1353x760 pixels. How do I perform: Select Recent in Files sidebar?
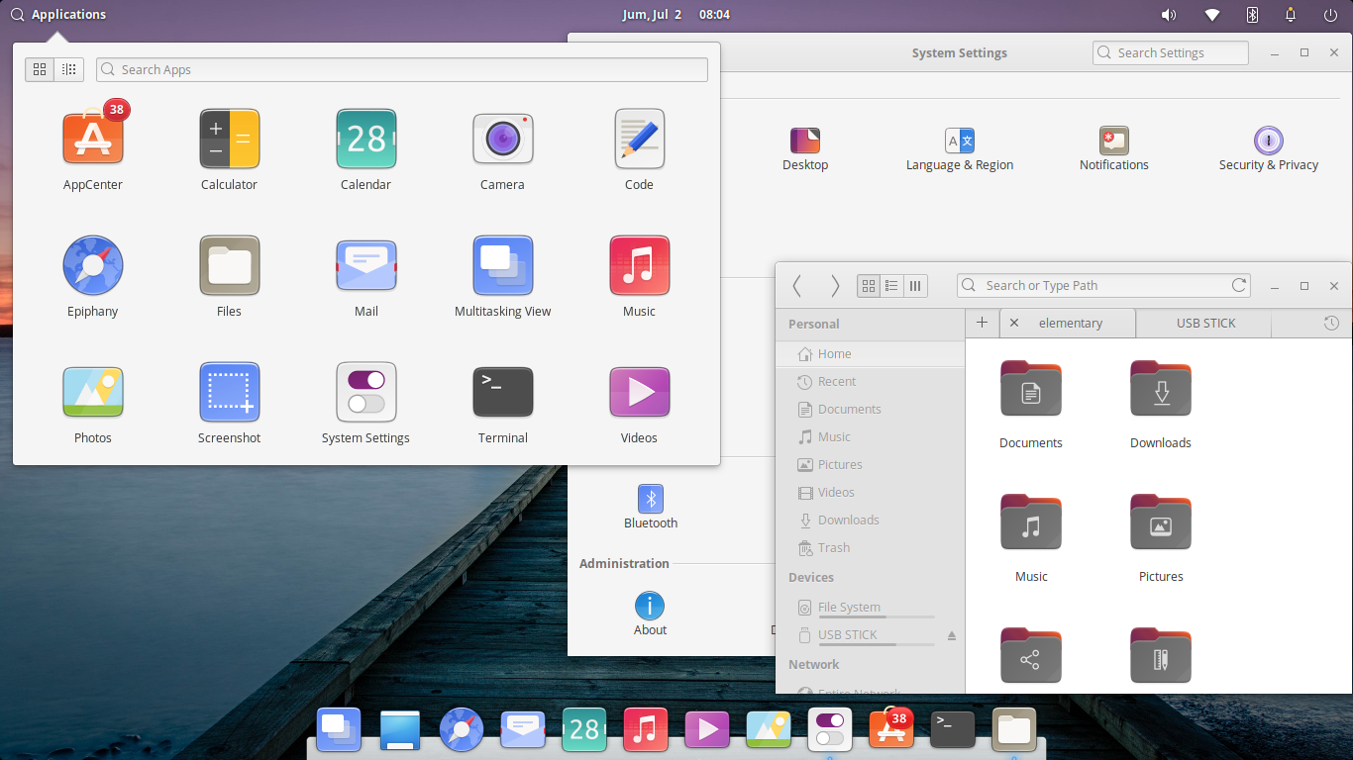click(871, 382)
